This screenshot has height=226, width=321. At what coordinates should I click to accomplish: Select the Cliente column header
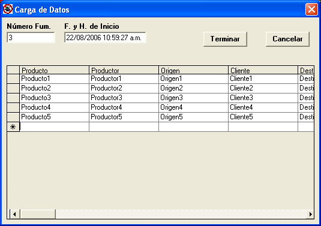click(263, 70)
